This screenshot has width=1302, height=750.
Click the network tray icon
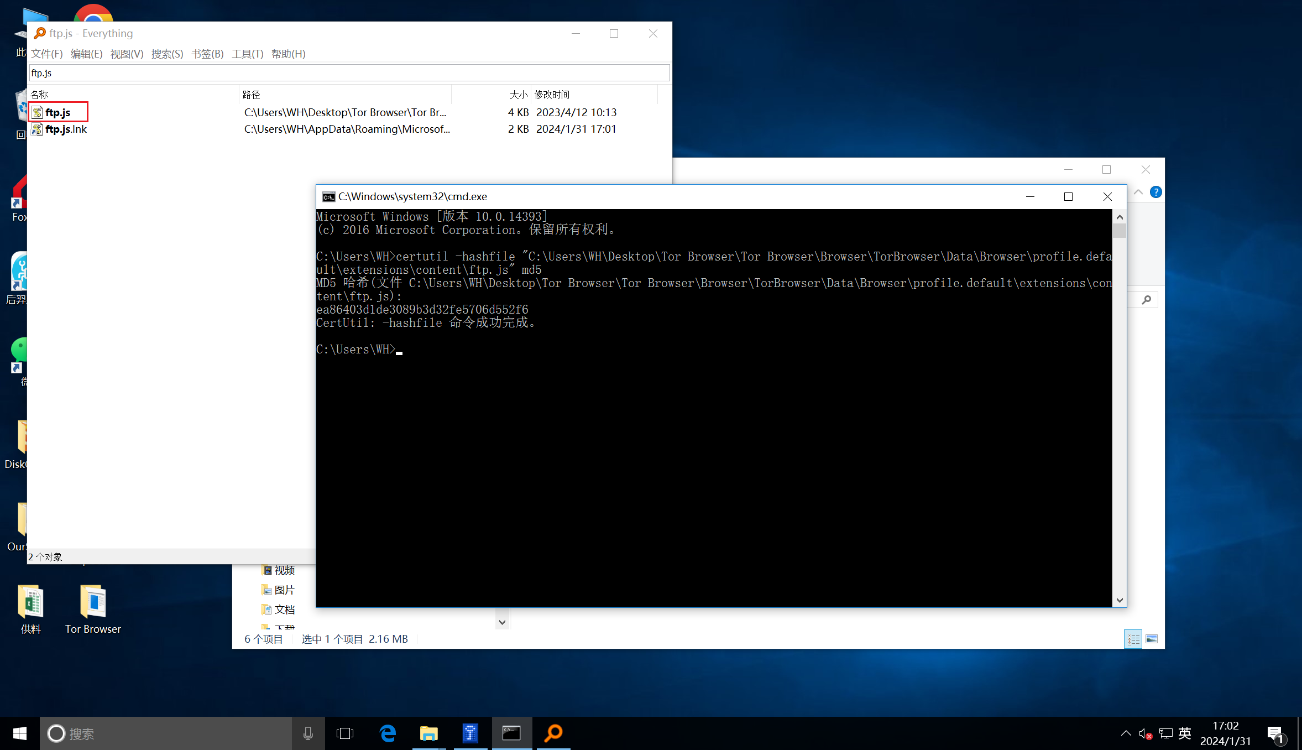pyautogui.click(x=1166, y=733)
